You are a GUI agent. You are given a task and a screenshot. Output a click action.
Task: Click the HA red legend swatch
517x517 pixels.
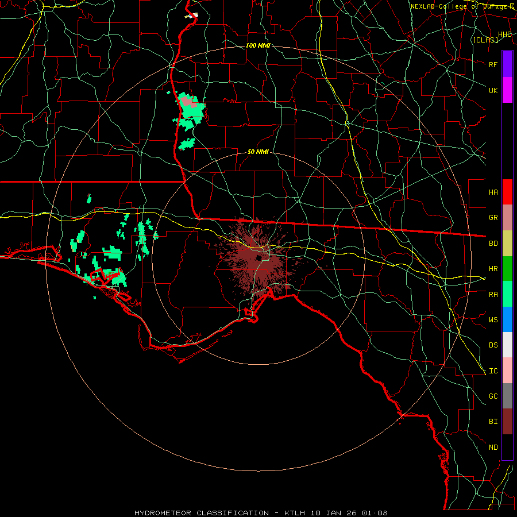pos(507,192)
